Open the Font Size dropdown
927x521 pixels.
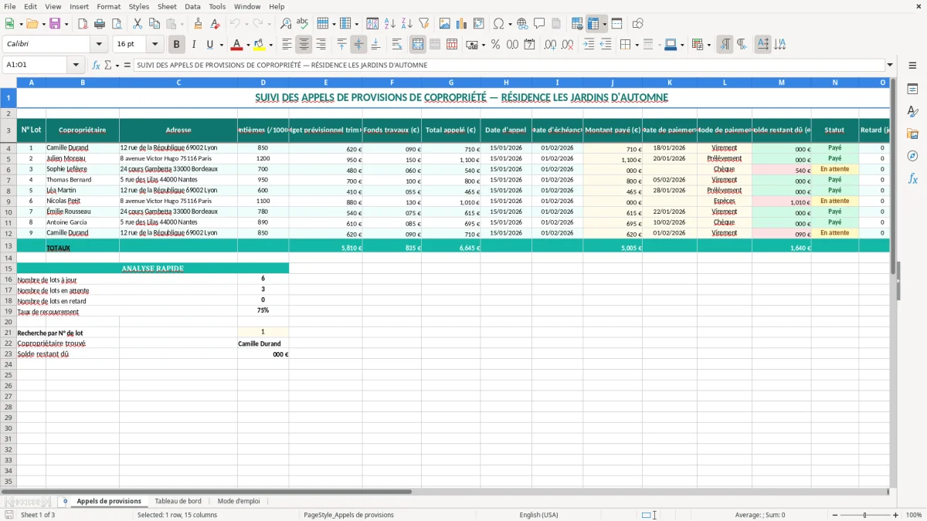point(154,45)
